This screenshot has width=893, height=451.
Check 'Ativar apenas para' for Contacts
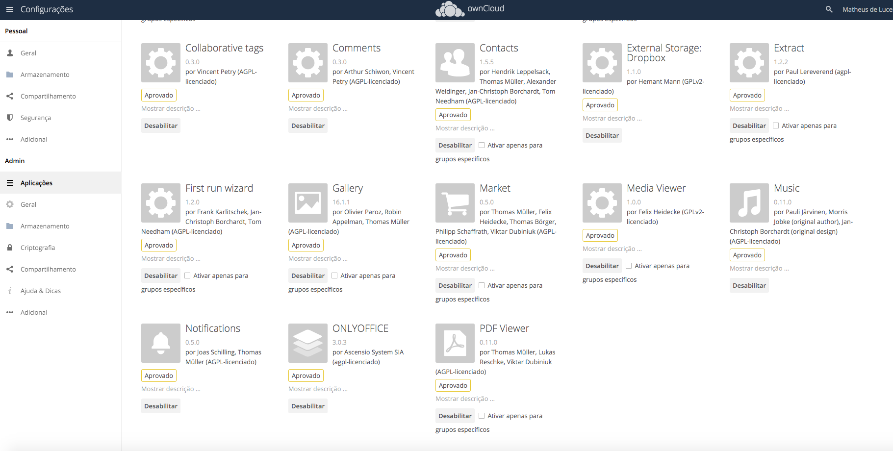point(482,145)
